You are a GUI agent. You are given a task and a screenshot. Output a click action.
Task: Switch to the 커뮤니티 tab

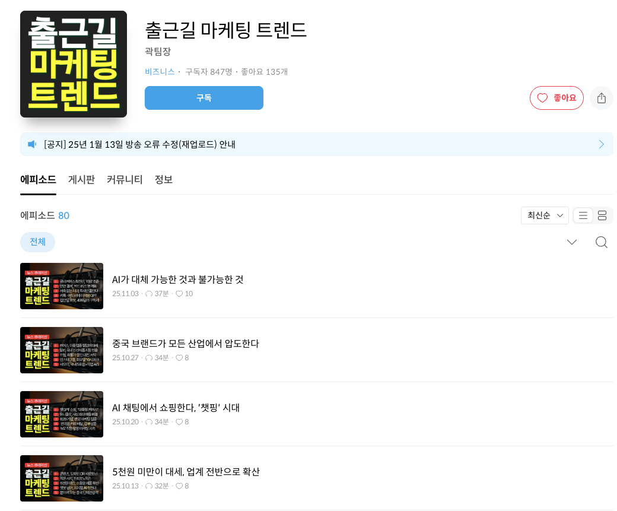point(125,179)
